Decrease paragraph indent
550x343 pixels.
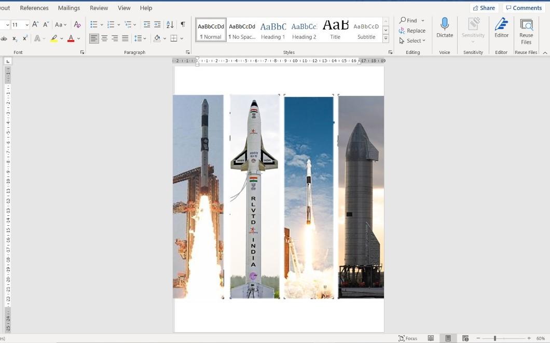coord(147,24)
